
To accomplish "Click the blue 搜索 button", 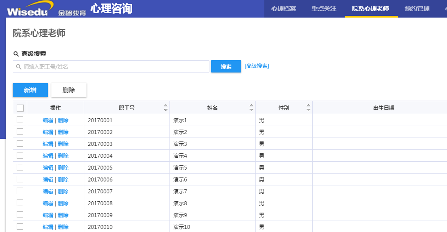I will point(226,66).
